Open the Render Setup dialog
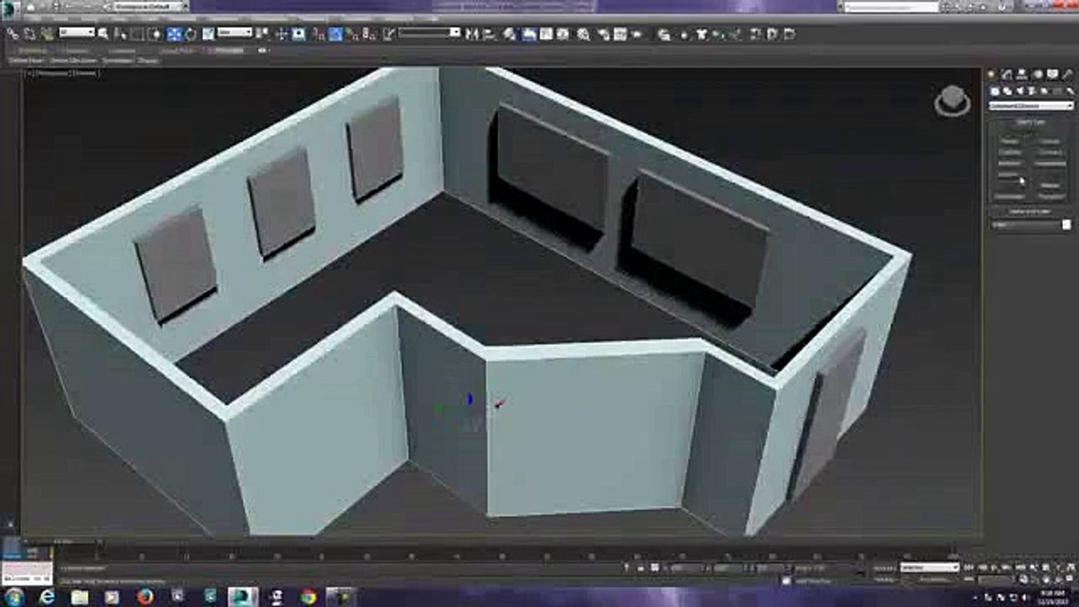This screenshot has width=1079, height=607. [x=604, y=35]
